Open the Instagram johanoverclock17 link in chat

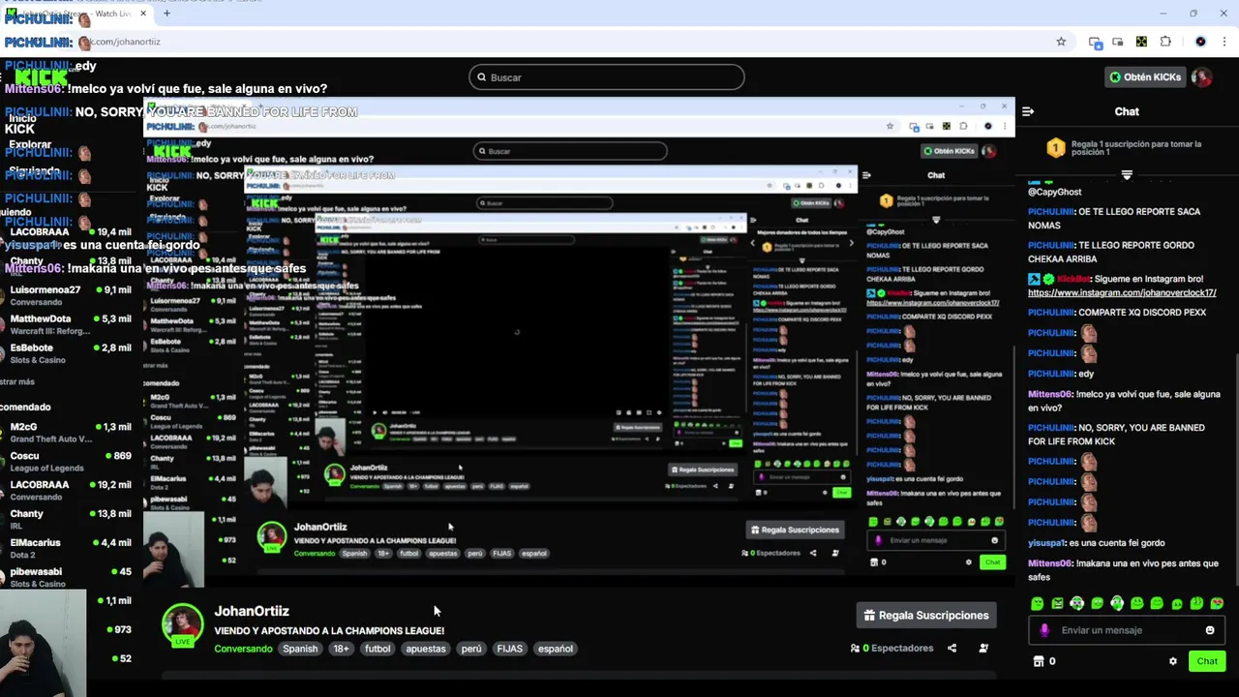[x=1122, y=292]
